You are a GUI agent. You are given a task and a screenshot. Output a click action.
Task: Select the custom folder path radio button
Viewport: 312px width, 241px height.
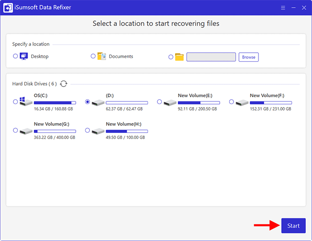click(171, 57)
